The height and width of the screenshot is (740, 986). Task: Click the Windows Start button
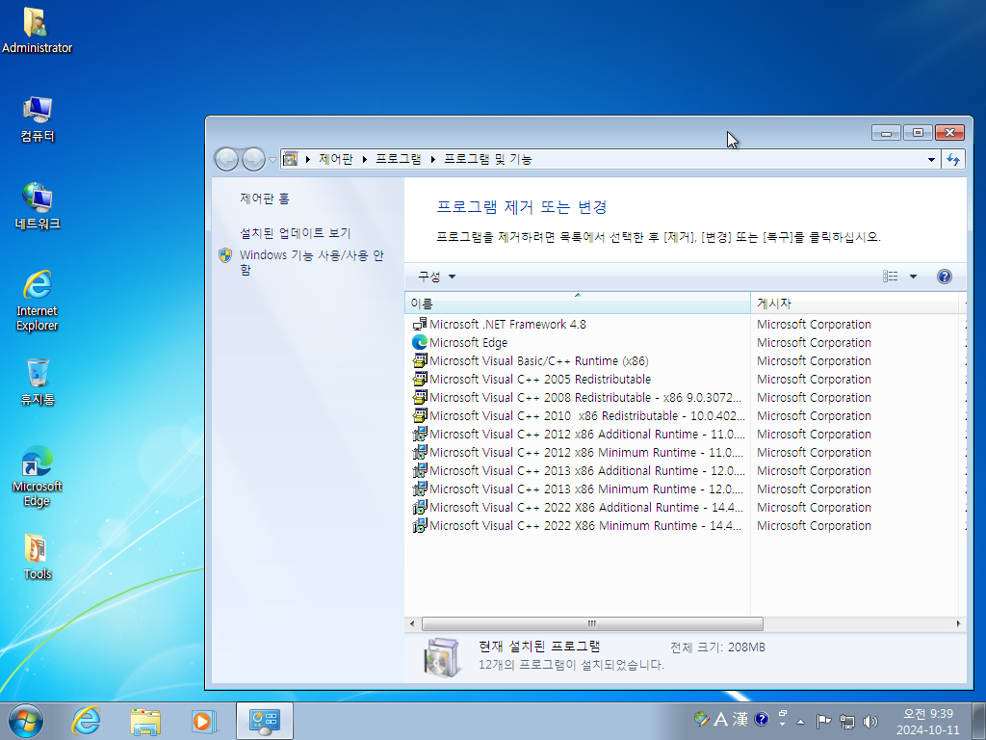click(26, 721)
